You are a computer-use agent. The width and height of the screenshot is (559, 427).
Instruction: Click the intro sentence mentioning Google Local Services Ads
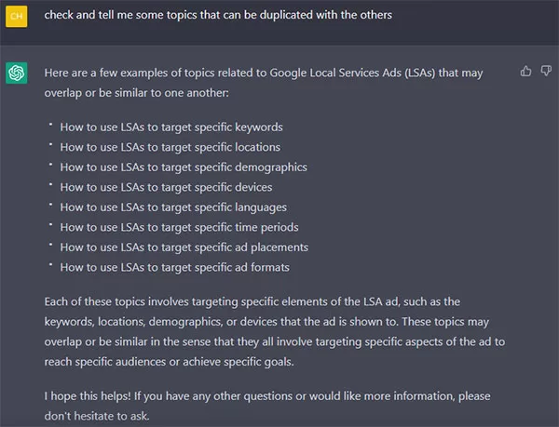click(x=264, y=83)
